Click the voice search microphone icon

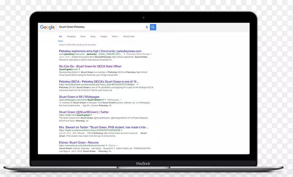[x=147, y=27]
